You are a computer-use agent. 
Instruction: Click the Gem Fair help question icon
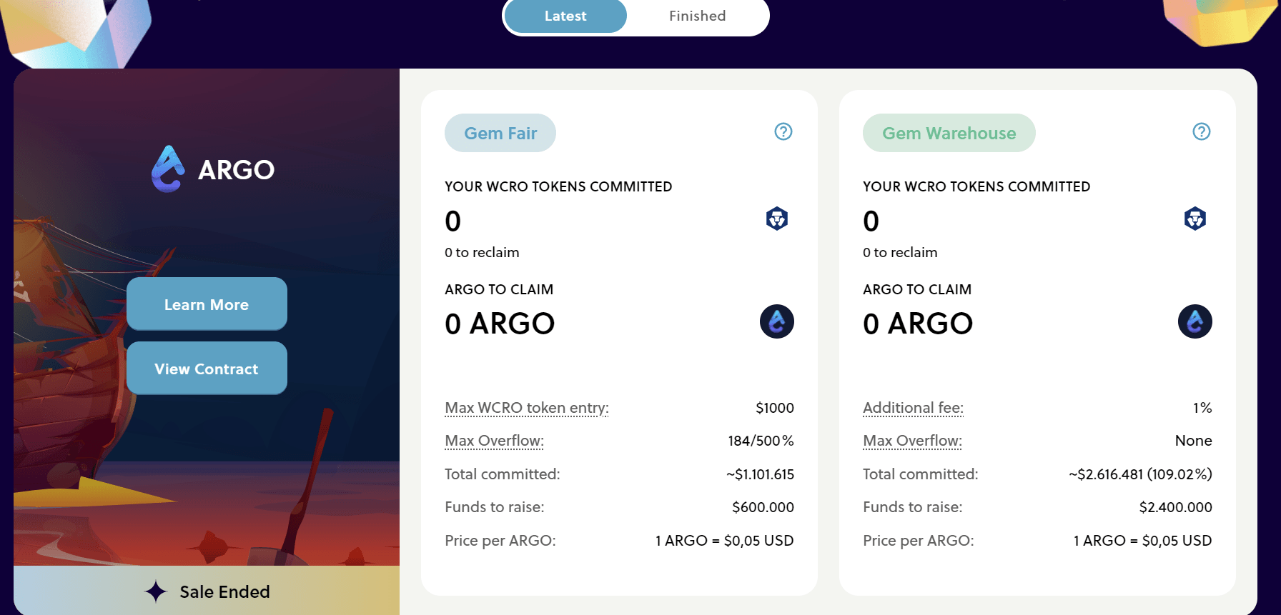click(783, 131)
